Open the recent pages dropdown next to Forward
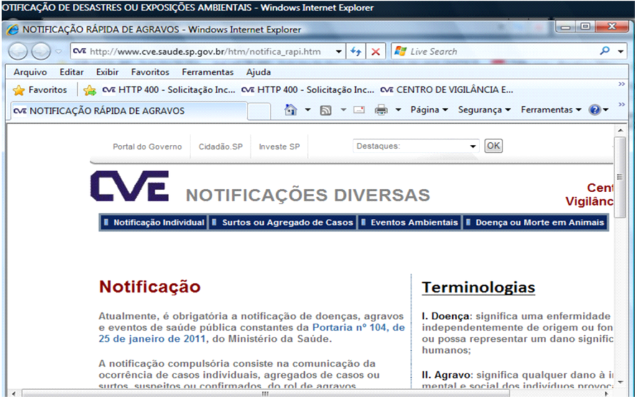 coord(58,52)
